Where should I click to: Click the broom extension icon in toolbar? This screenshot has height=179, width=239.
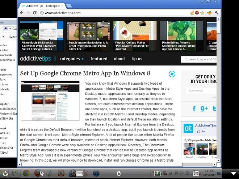tap(192, 13)
